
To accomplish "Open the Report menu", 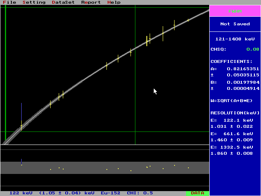I will point(91,2).
